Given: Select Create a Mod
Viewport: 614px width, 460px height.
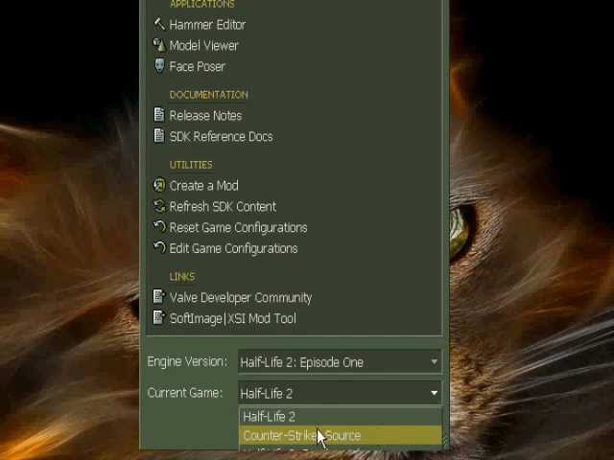Looking at the screenshot, I should (203, 185).
